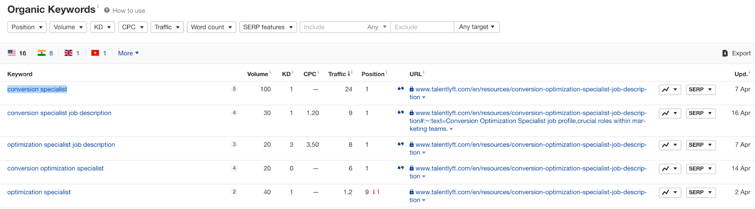The height and width of the screenshot is (209, 755).
Task: Sort table by Volume column header
Action: (257, 74)
